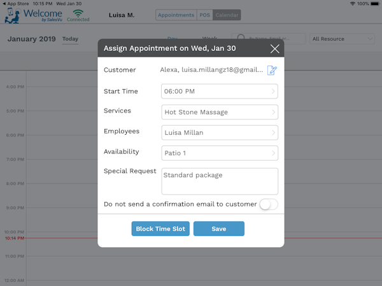Select the 11:00 PM time label
382x286 pixels.
click(15, 256)
